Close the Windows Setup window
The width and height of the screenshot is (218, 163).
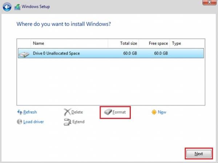[x=209, y=2]
